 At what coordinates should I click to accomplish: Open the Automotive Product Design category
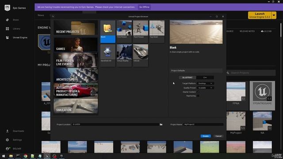[x=76, y=91]
